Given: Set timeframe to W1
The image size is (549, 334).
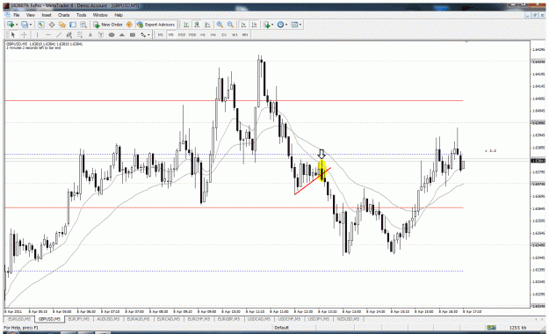Looking at the screenshot, I should tap(235, 34).
